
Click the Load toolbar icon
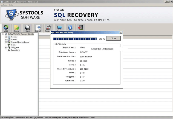(x=6, y=27)
